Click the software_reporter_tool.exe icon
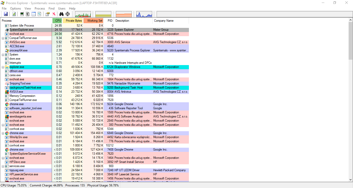353x188 pixels. [x=7, y=108]
